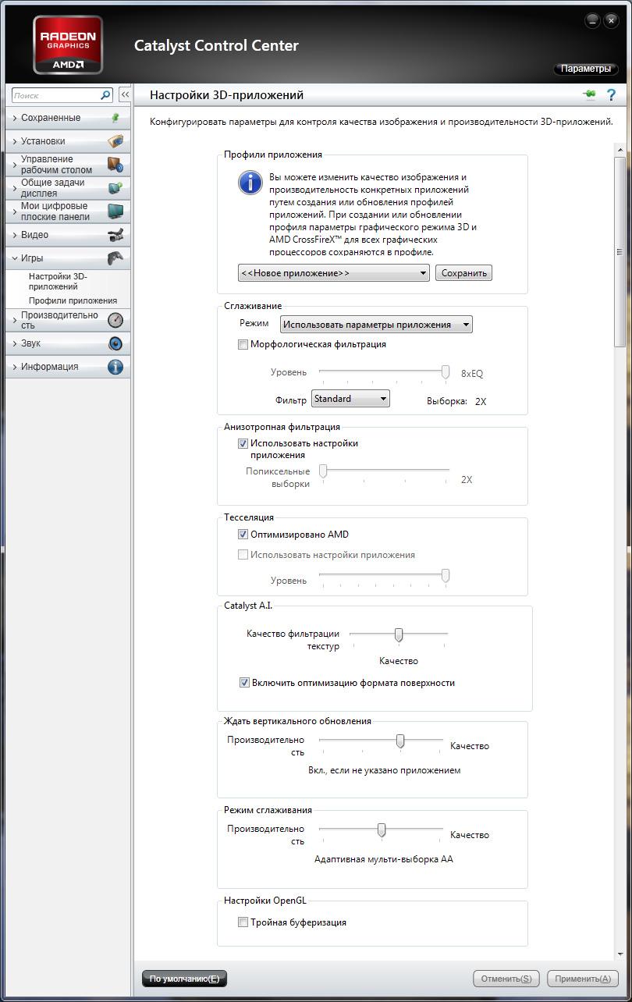Click the Мои цифровые плоские панели icon
The height and width of the screenshot is (1002, 632).
115,211
